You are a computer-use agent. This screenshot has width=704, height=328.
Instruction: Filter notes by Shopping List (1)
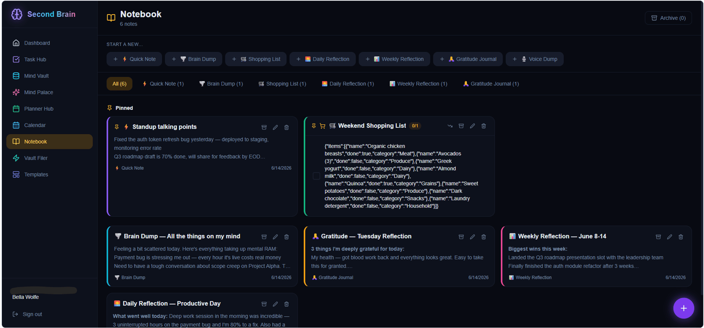tap(282, 84)
